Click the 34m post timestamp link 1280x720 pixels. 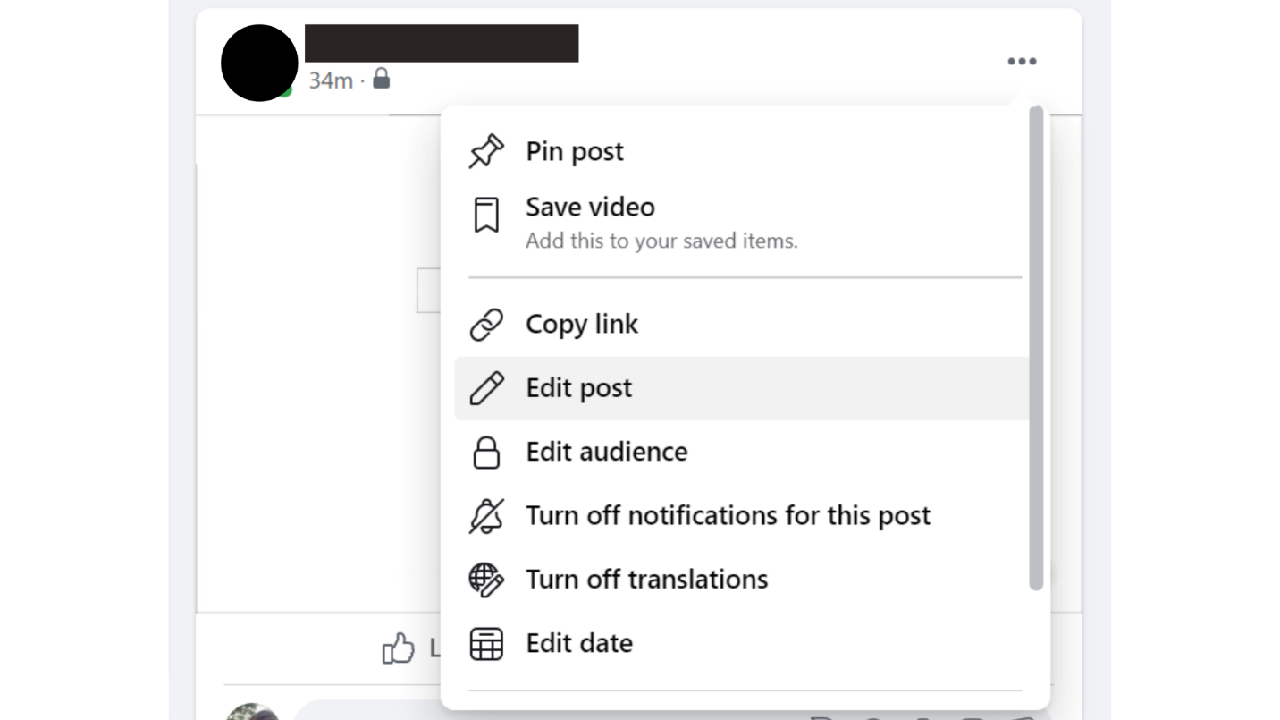(331, 80)
